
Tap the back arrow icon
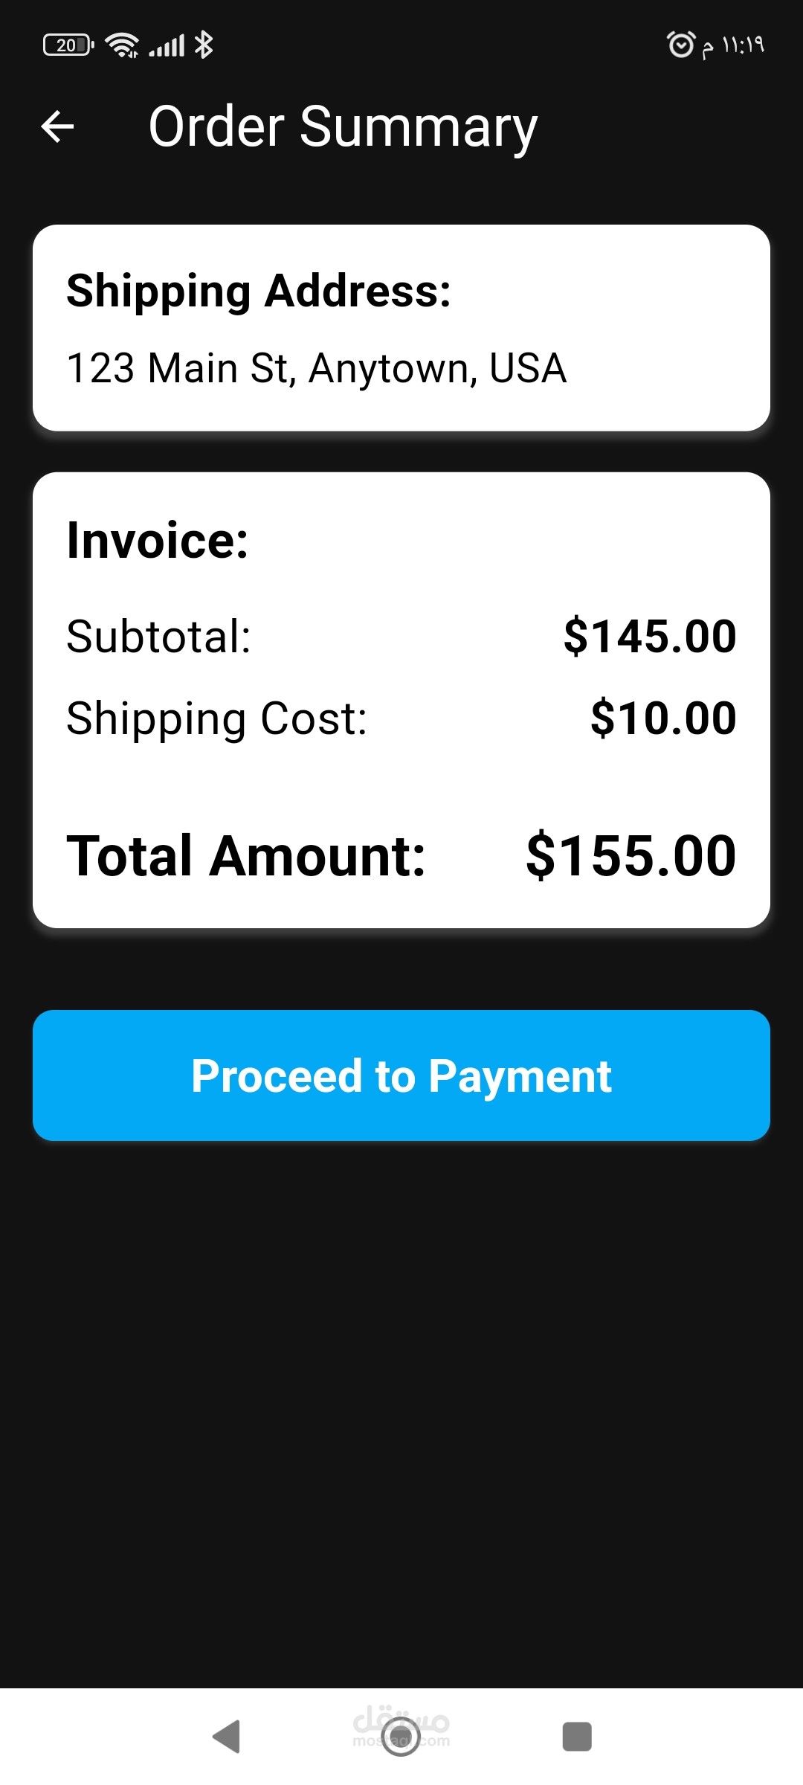57,126
